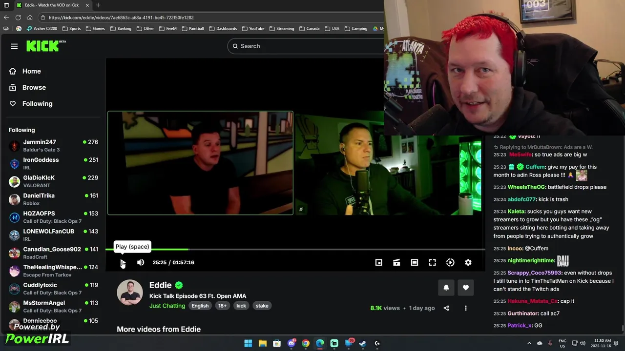Open TheHealingWhisperer channel
The image size is (625, 351).
(x=53, y=271)
